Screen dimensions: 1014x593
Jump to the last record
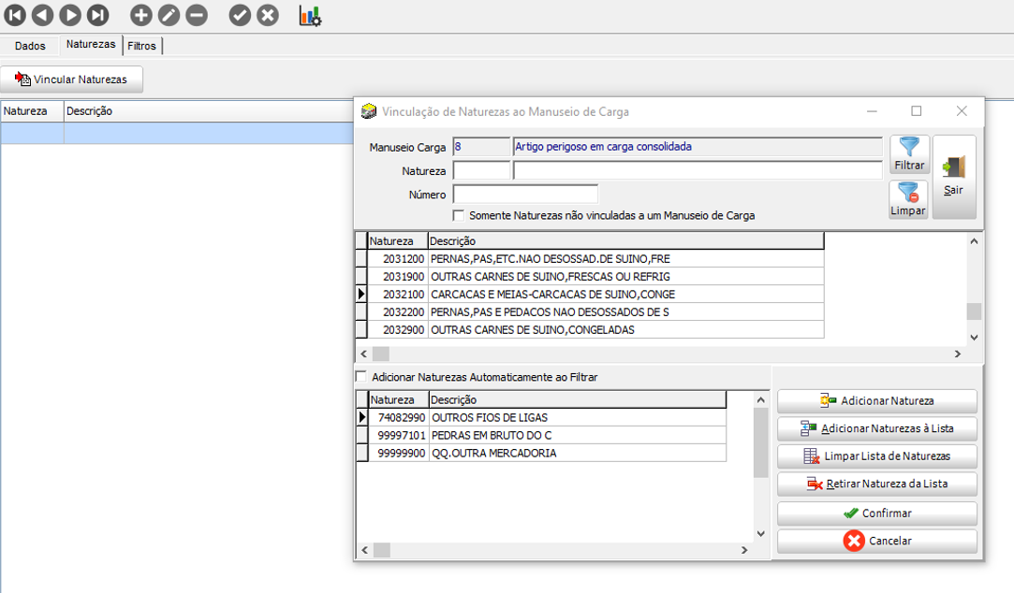tap(97, 15)
